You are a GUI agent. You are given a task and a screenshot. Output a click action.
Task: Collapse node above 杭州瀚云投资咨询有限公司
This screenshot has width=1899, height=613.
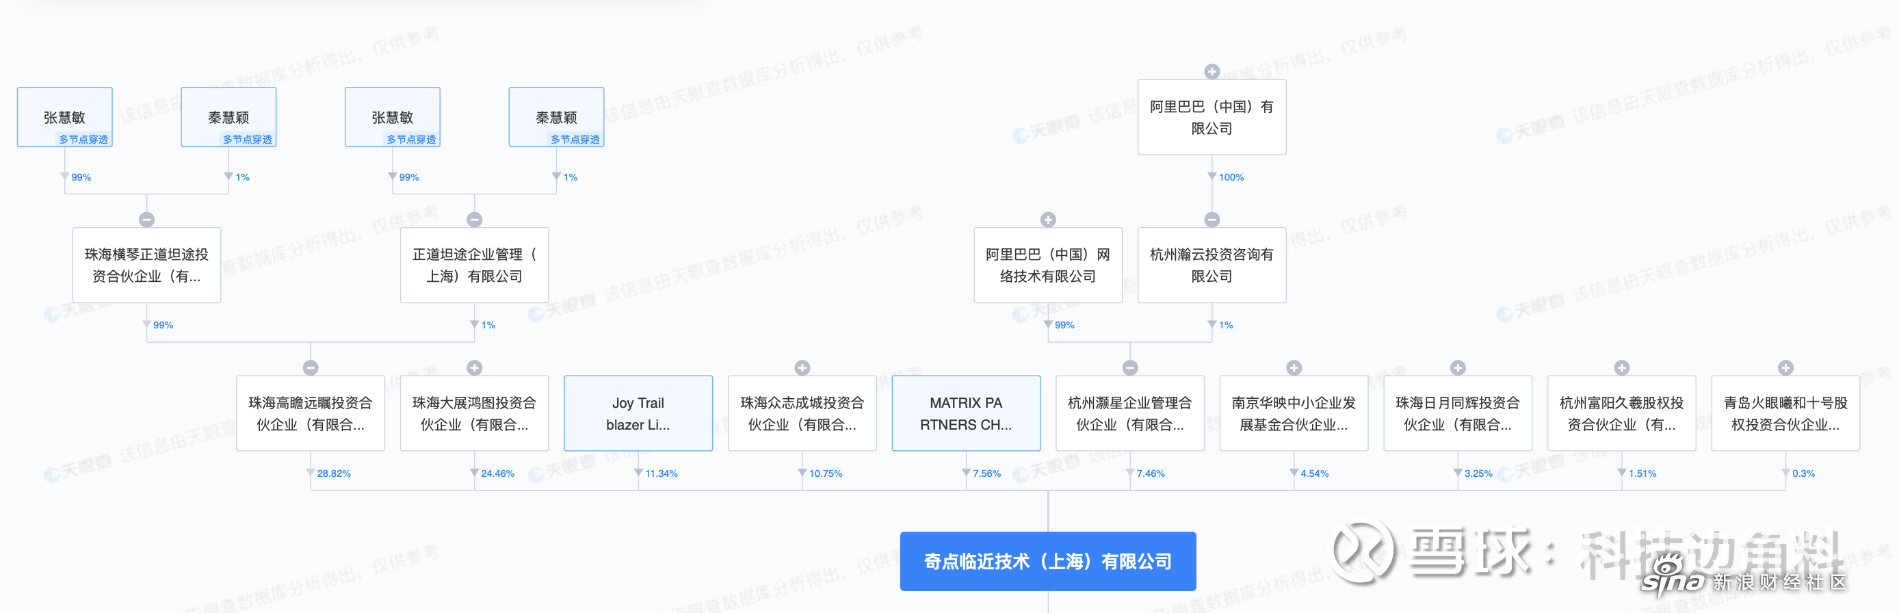pos(1212,219)
